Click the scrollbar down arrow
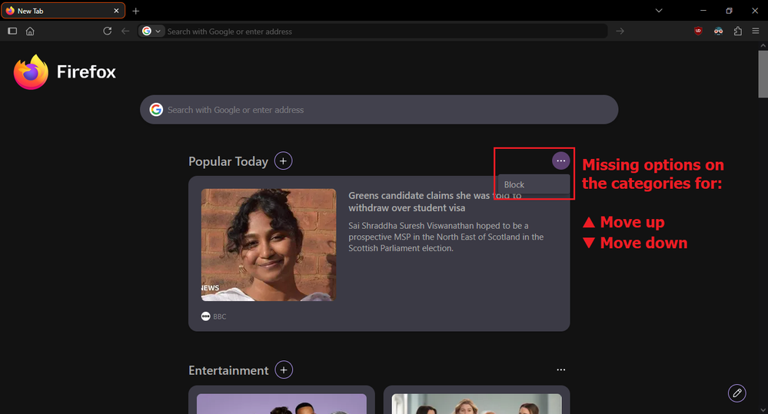 763,409
